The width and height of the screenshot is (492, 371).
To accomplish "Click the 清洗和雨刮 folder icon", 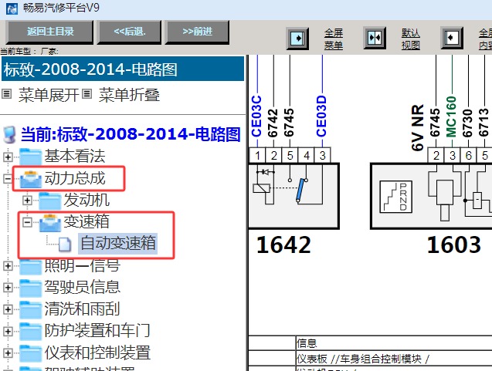I will coord(30,309).
